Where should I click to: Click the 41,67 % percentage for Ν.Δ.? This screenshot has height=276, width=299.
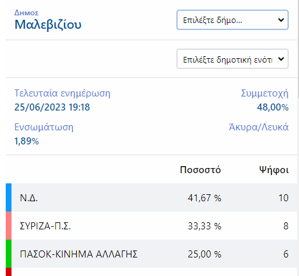click(x=204, y=198)
